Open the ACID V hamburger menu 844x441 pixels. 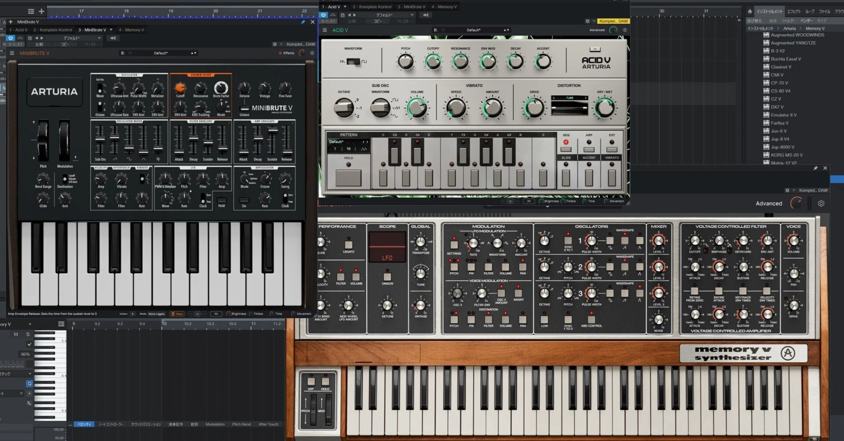(x=325, y=30)
